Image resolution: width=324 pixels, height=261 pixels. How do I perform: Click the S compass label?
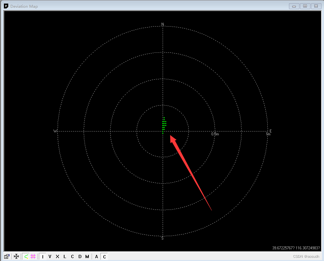pos(162,238)
